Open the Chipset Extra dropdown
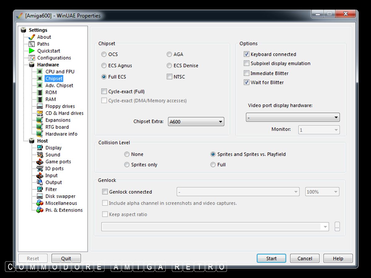Image resolution: width=371 pixels, height=278 pixels. (196, 122)
